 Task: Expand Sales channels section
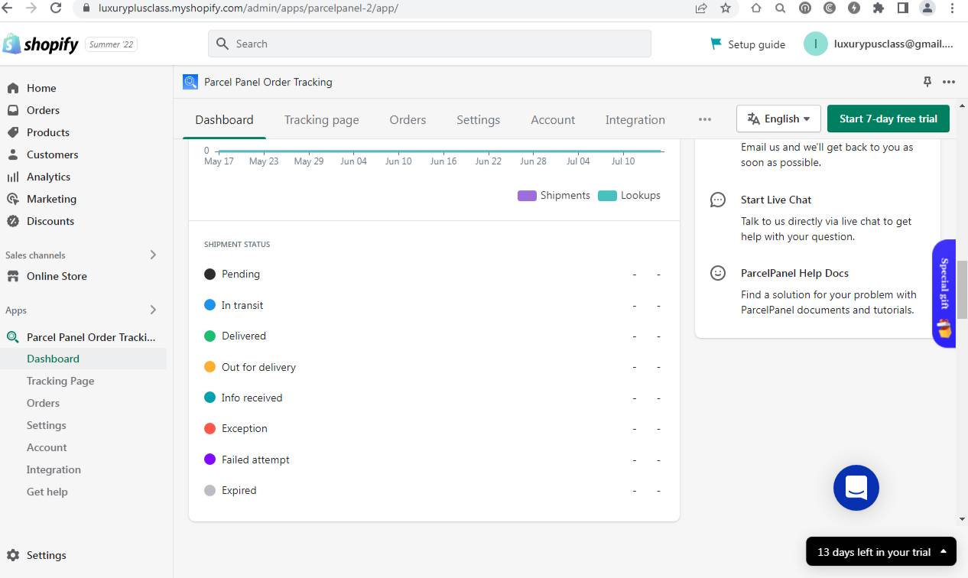153,255
